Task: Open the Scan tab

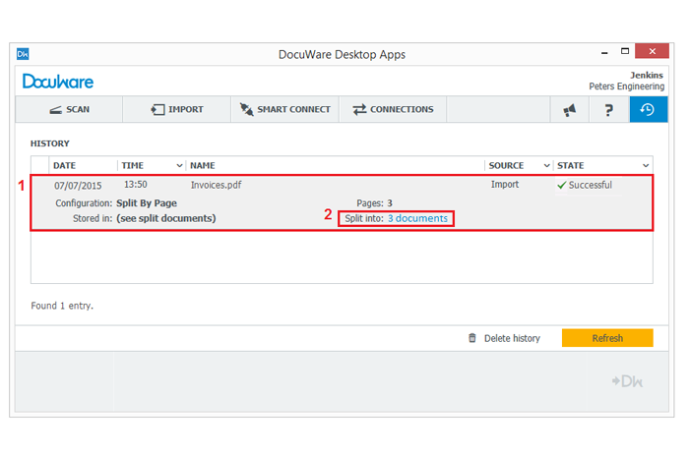Action: pyautogui.click(x=69, y=109)
